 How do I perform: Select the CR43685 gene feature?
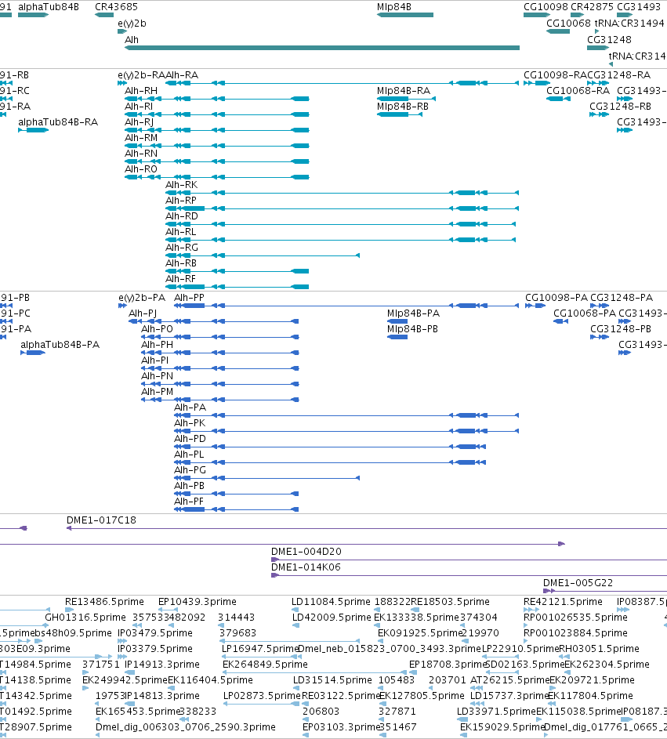click(104, 15)
